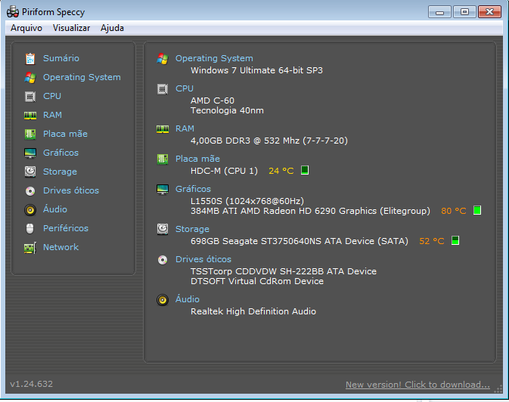Click the Windows flag icon in summary panel
Image resolution: width=509 pixels, height=402 pixels.
tap(163, 59)
